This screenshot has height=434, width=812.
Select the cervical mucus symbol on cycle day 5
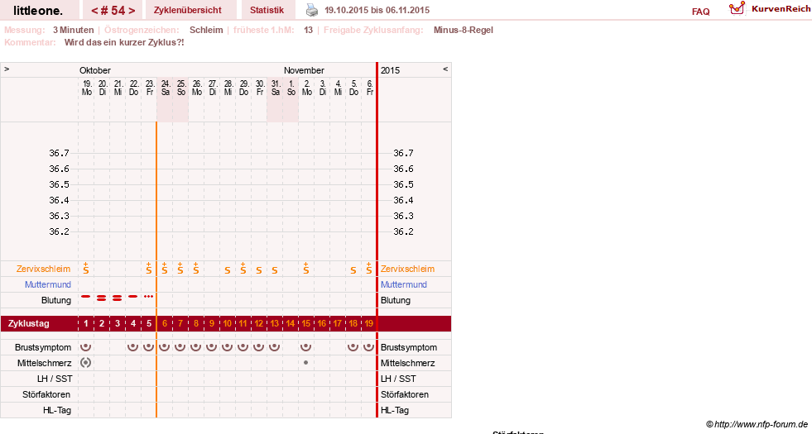coord(149,268)
